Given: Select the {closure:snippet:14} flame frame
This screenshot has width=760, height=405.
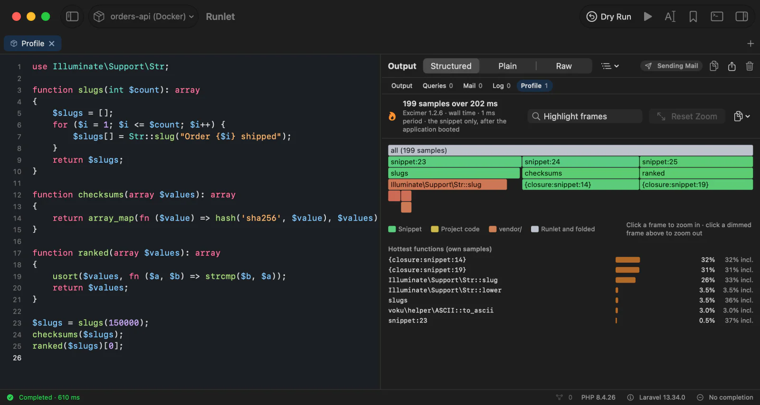Looking at the screenshot, I should [x=580, y=184].
